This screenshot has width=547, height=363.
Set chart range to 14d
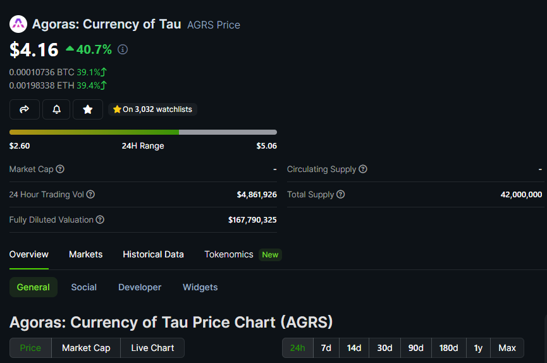354,348
